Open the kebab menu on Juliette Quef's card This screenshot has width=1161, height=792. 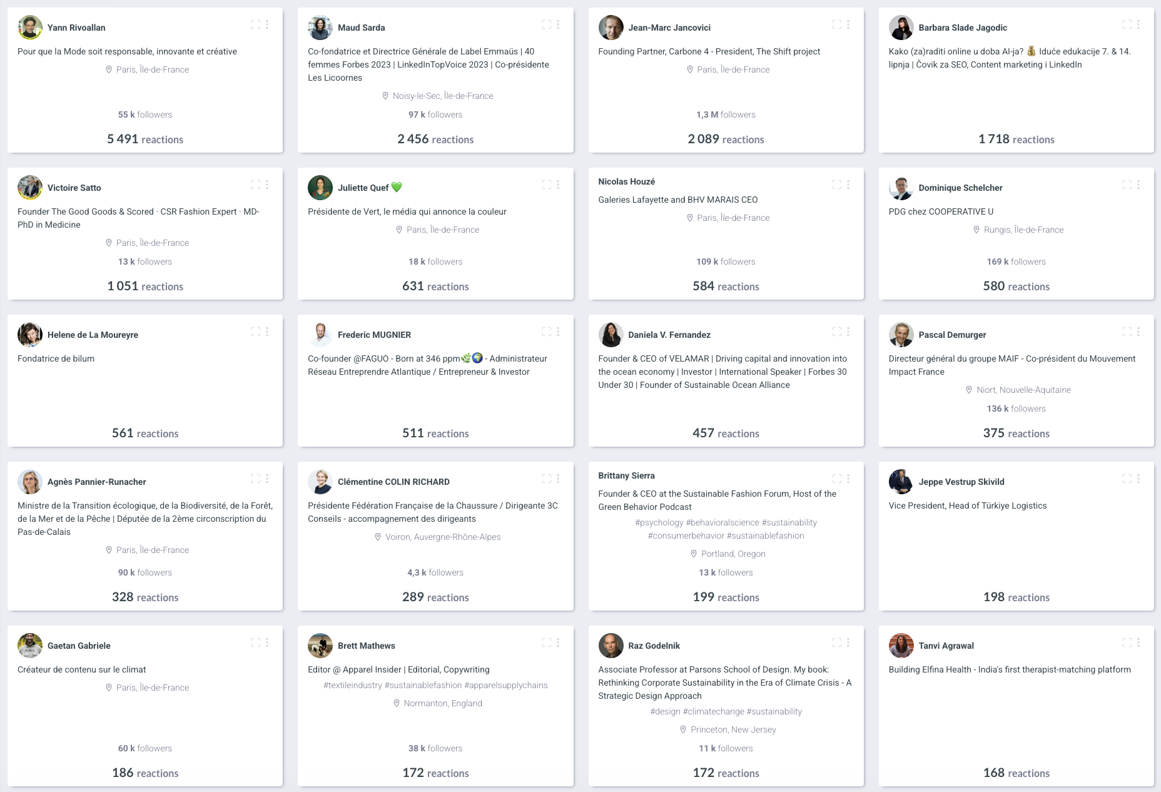(558, 185)
